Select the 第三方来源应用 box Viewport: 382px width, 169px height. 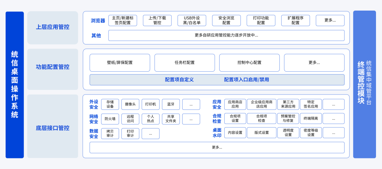click(288, 104)
